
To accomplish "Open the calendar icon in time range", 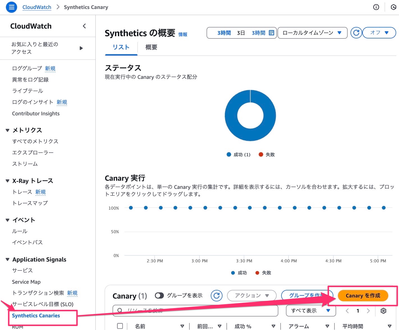I will click(x=271, y=33).
